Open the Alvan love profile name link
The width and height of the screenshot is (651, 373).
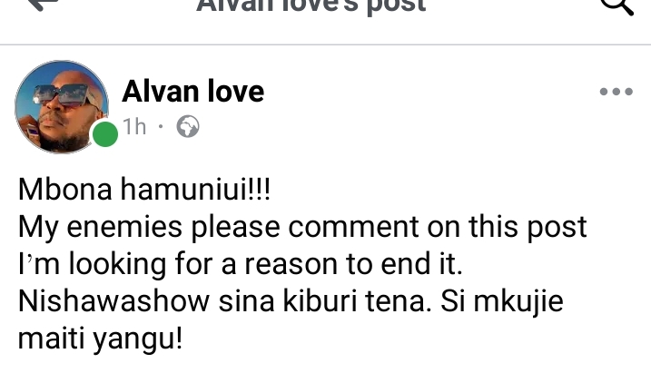click(193, 92)
